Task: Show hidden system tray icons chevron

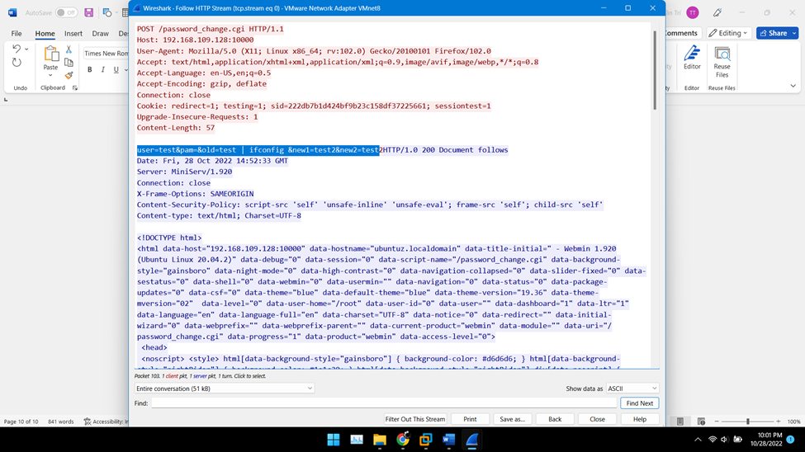Action: [x=698, y=440]
